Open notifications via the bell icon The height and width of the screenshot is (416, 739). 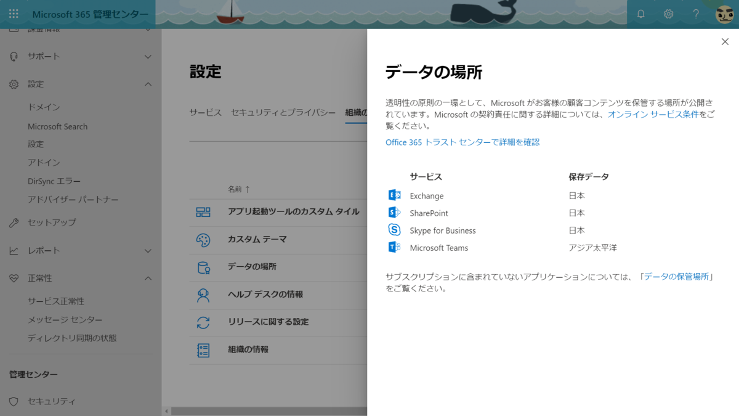click(x=640, y=14)
